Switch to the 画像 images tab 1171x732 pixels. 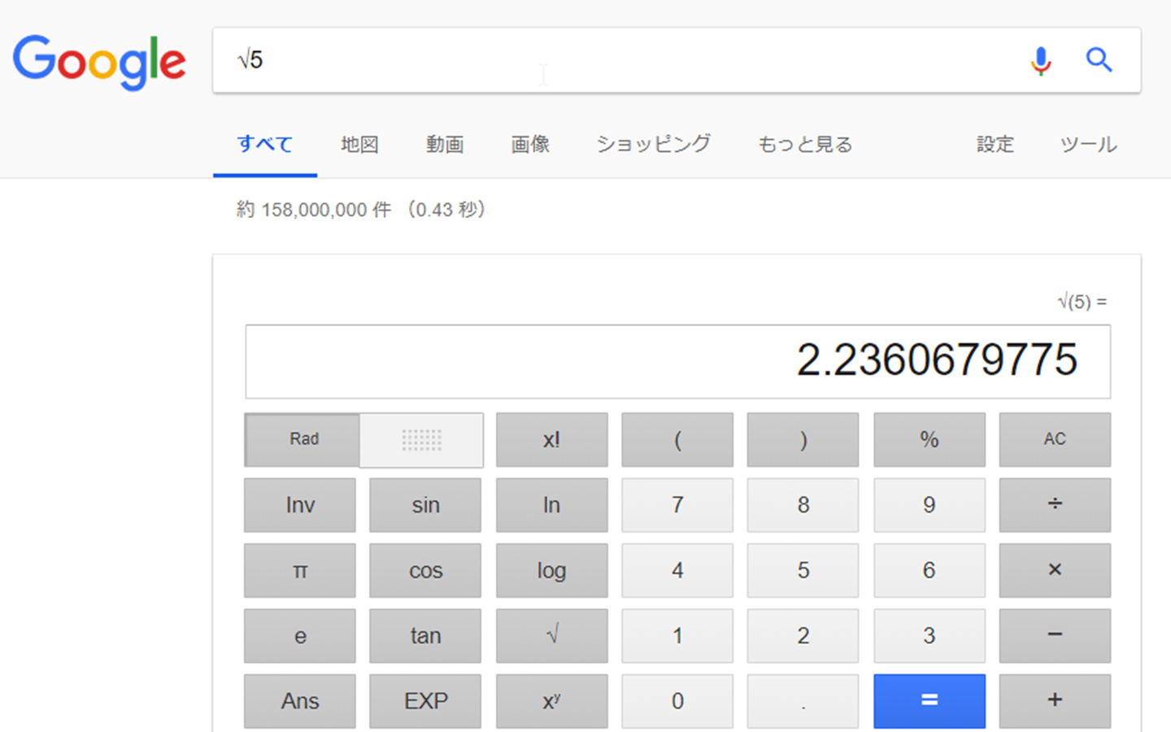click(x=530, y=145)
